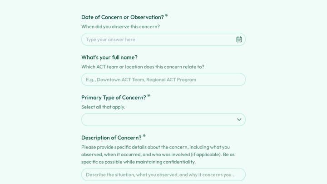
Task: Expand options using the dropdown chevron arrow
Action: 239,119
